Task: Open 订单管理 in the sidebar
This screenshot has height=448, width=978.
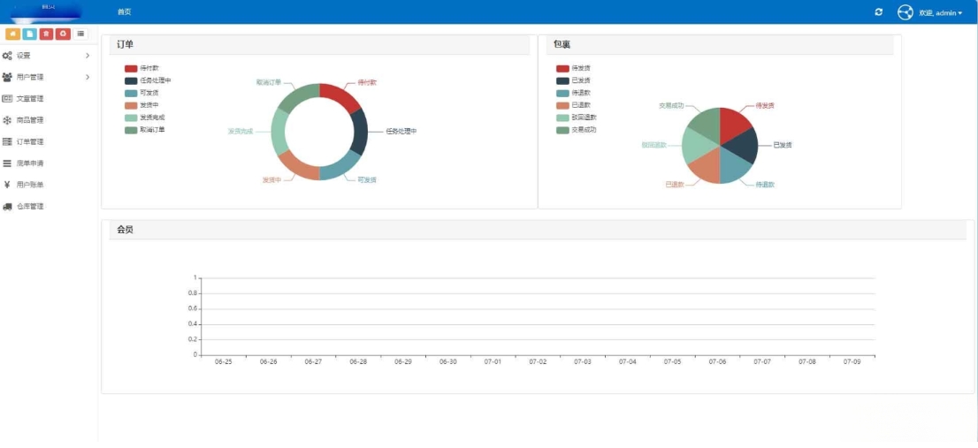Action: click(30, 141)
